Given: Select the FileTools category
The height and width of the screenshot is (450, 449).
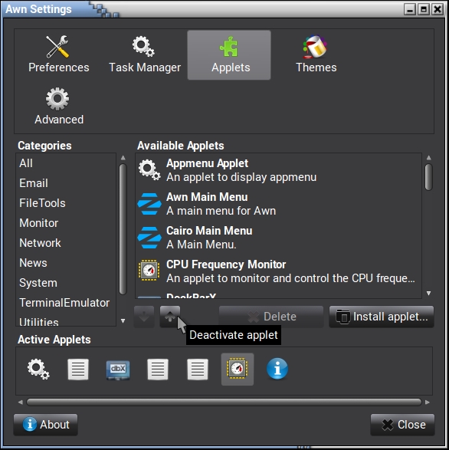Looking at the screenshot, I should (66, 203).
